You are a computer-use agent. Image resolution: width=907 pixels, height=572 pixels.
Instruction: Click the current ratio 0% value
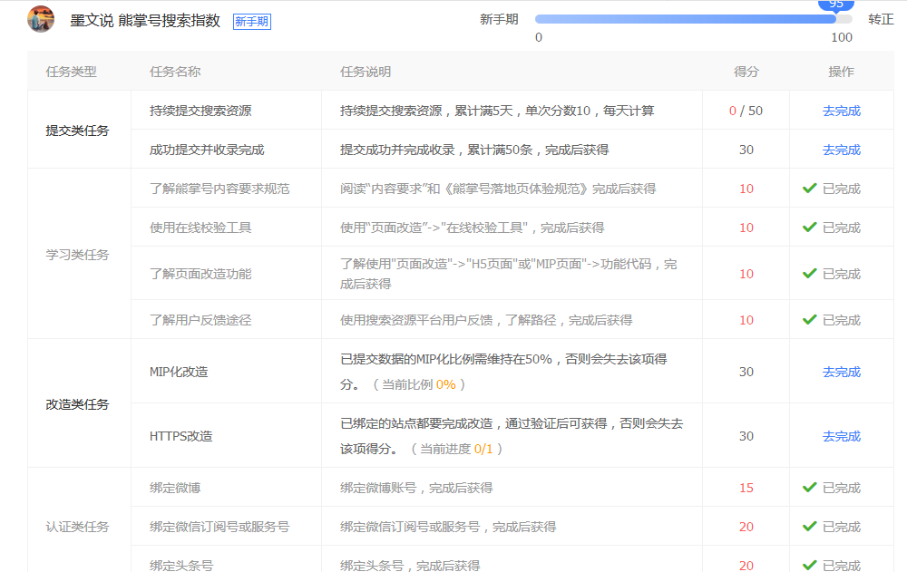click(446, 384)
